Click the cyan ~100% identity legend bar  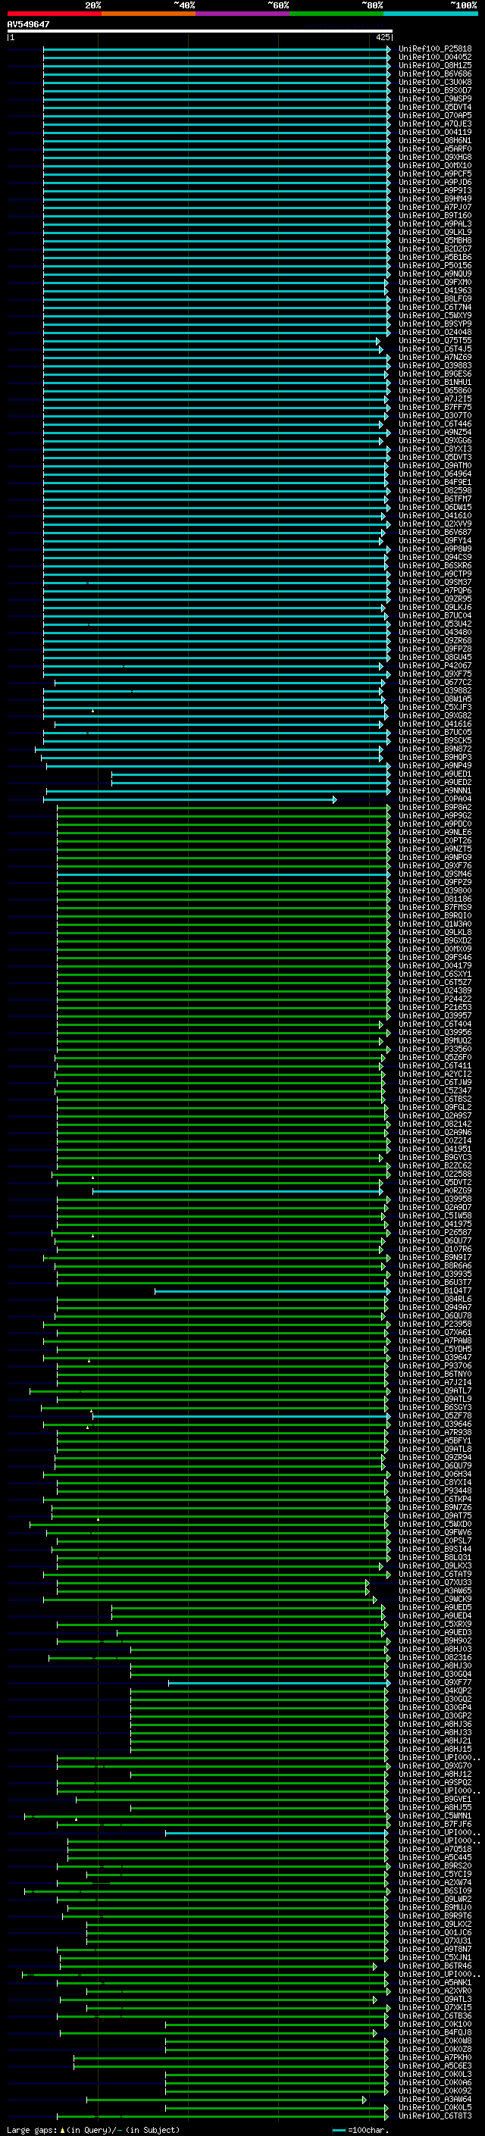click(x=430, y=14)
